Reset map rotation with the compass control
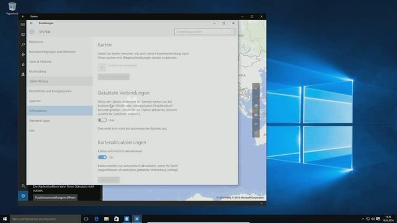The width and height of the screenshot is (397, 223). (x=256, y=87)
